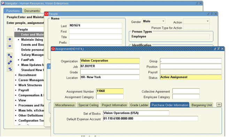Image resolution: width=230 pixels, height=137 pixels.
Task: Select Salary Management tree item
Action: (x=32, y=55)
